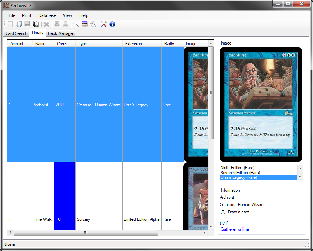
Task: Click the red delete X toolbar icon
Action: pos(46,24)
